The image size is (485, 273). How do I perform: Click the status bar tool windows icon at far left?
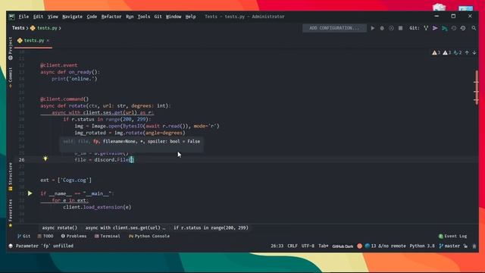(11, 246)
